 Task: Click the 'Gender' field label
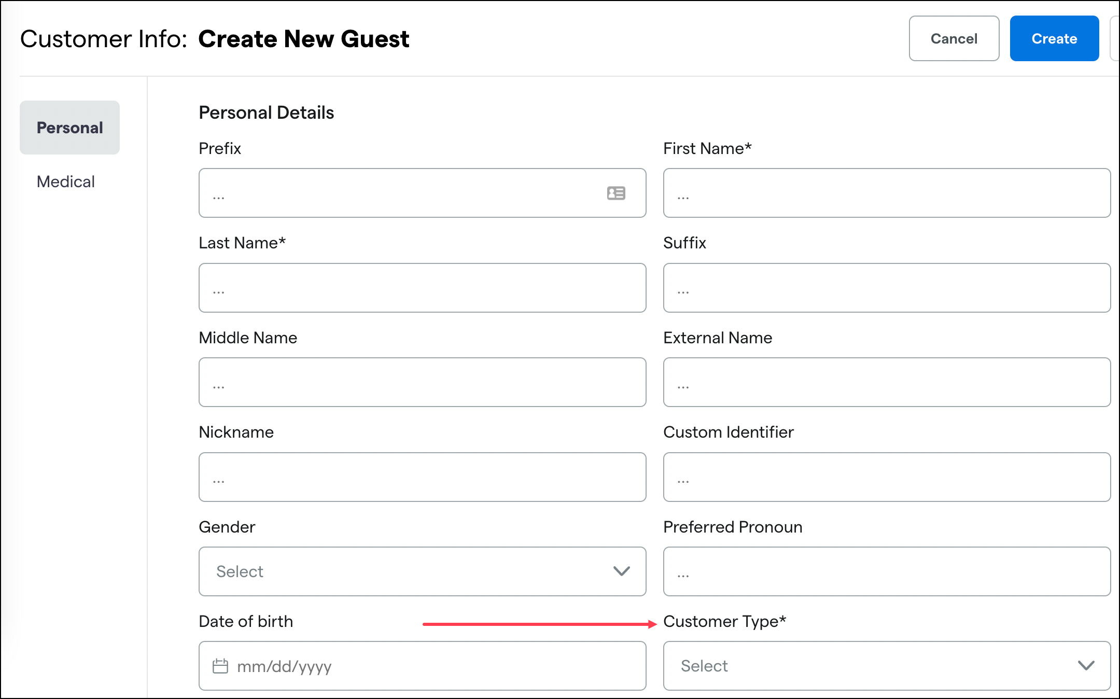227,527
